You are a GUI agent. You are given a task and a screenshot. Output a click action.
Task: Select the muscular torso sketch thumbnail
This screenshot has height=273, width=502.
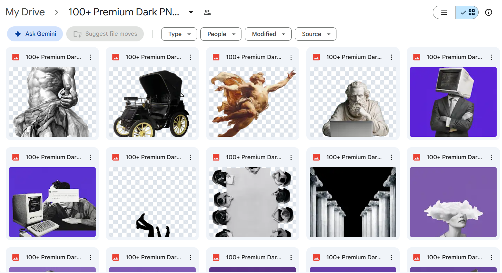(52, 102)
